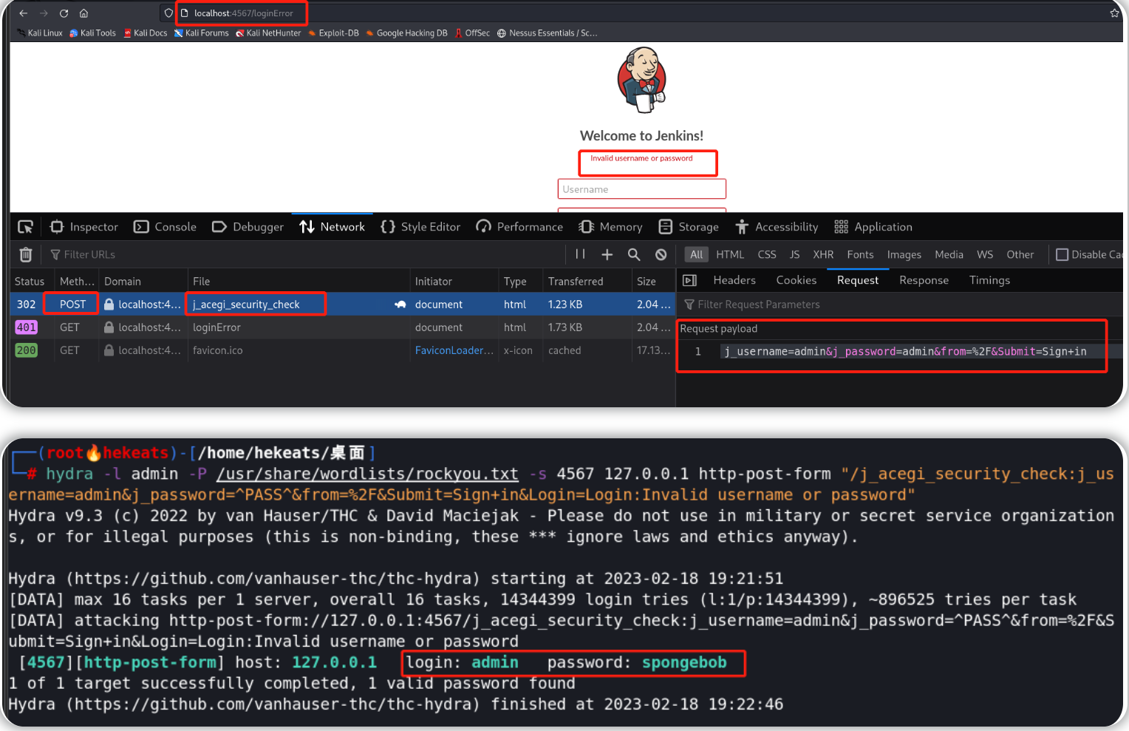Switch to the Inspector tab

click(84, 227)
